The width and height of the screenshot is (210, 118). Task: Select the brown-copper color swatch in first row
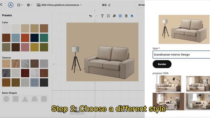click(x=44, y=29)
